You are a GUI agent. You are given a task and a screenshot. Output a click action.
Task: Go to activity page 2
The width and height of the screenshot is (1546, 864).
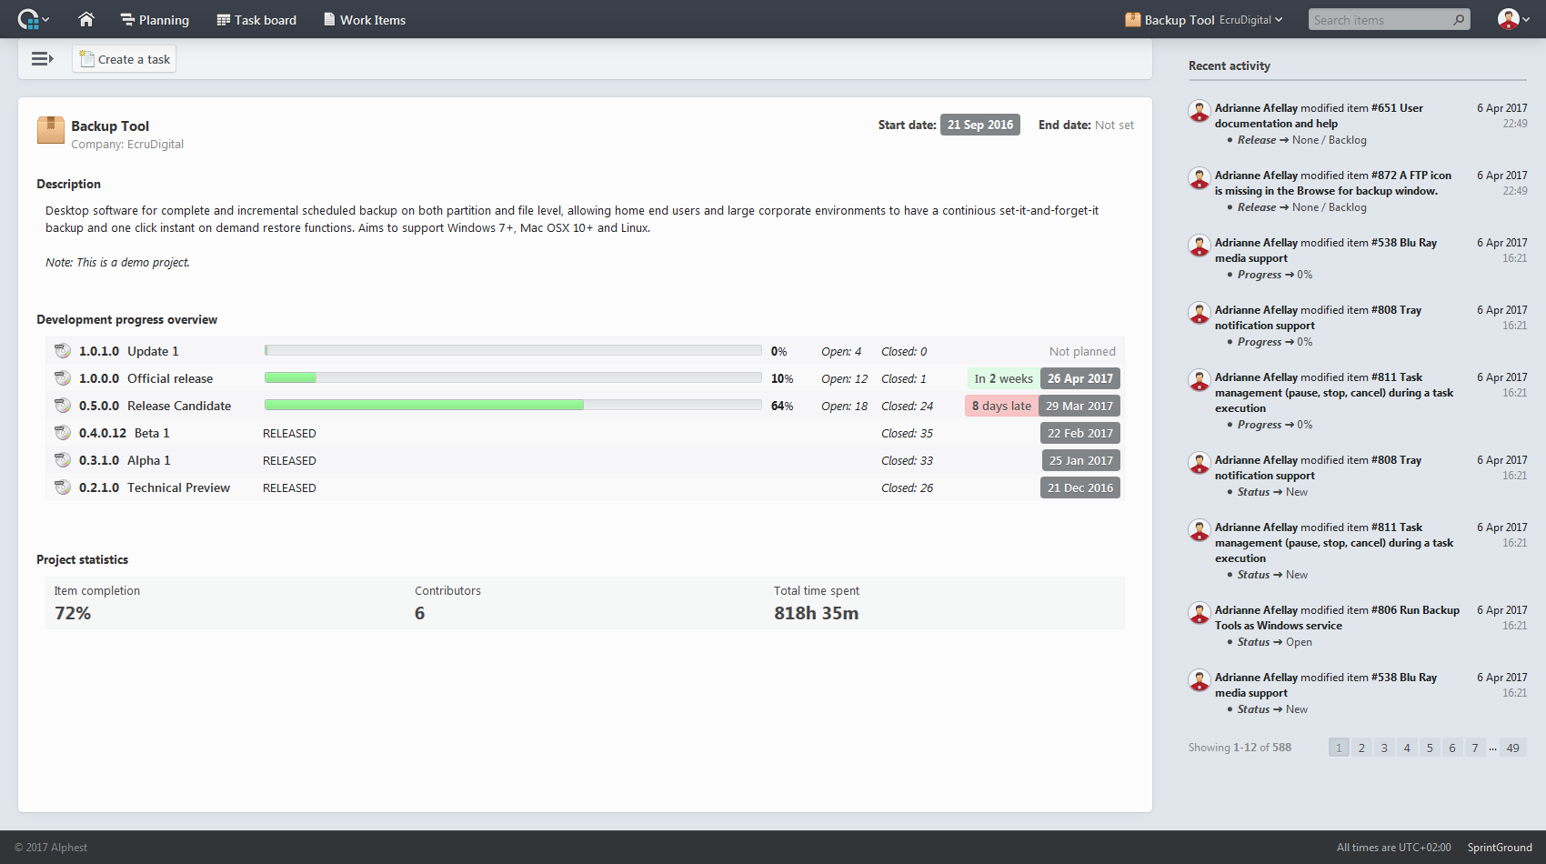1361,748
